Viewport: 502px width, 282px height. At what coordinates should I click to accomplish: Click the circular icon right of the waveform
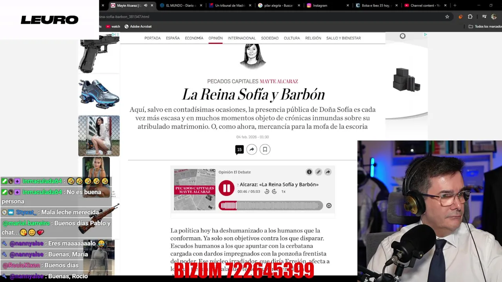click(x=329, y=206)
